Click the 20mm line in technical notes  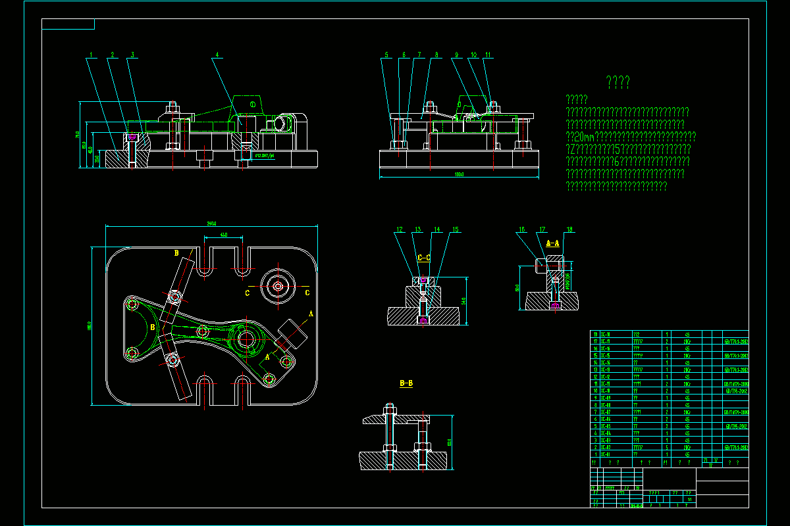(631, 137)
